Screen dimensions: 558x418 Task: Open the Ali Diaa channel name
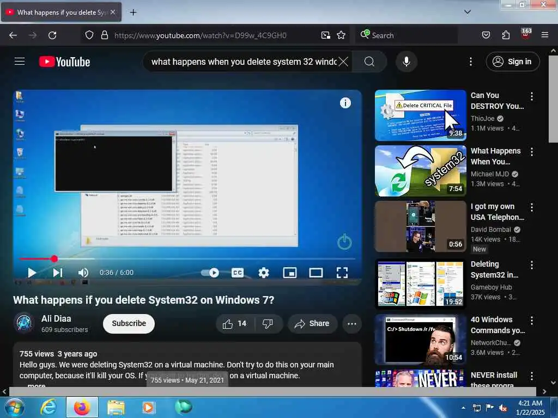[56, 318]
